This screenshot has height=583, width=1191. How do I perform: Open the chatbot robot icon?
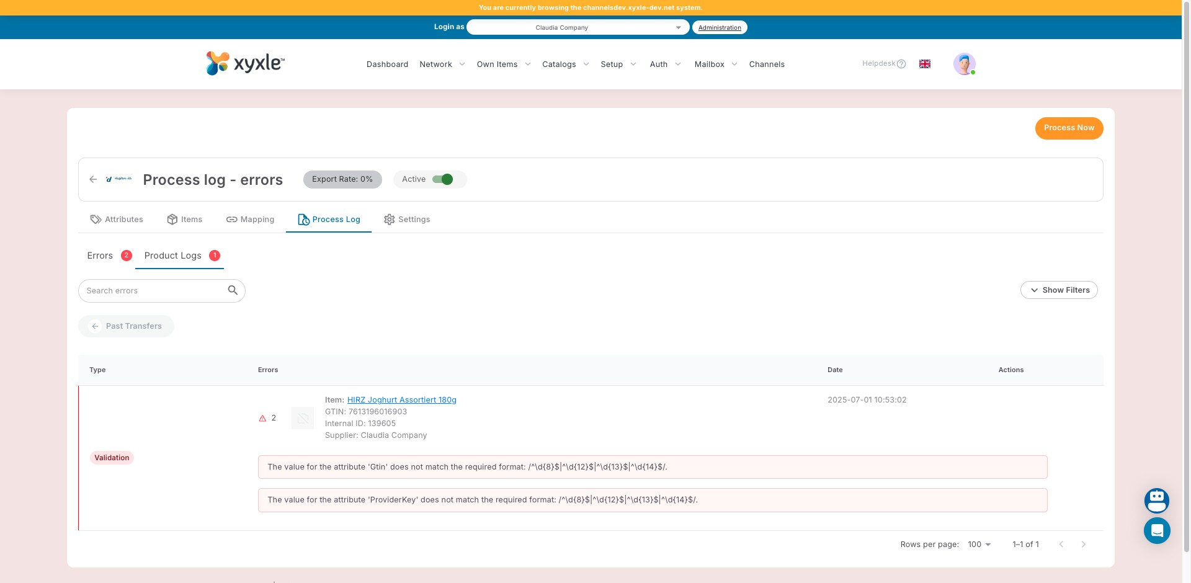pyautogui.click(x=1157, y=501)
